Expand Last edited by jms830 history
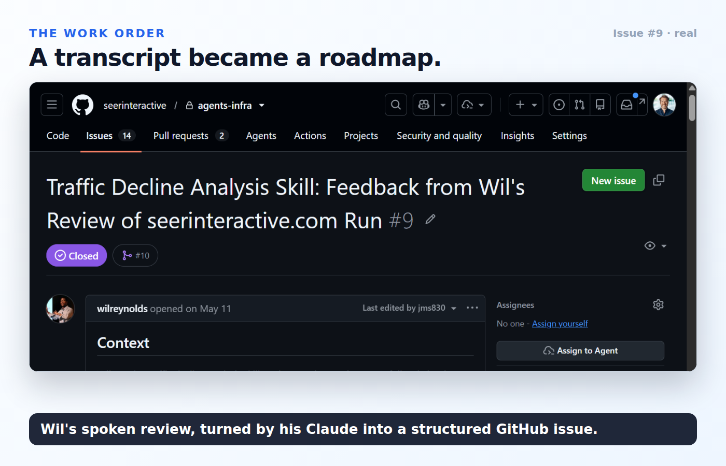This screenshot has width=726, height=466. point(409,308)
